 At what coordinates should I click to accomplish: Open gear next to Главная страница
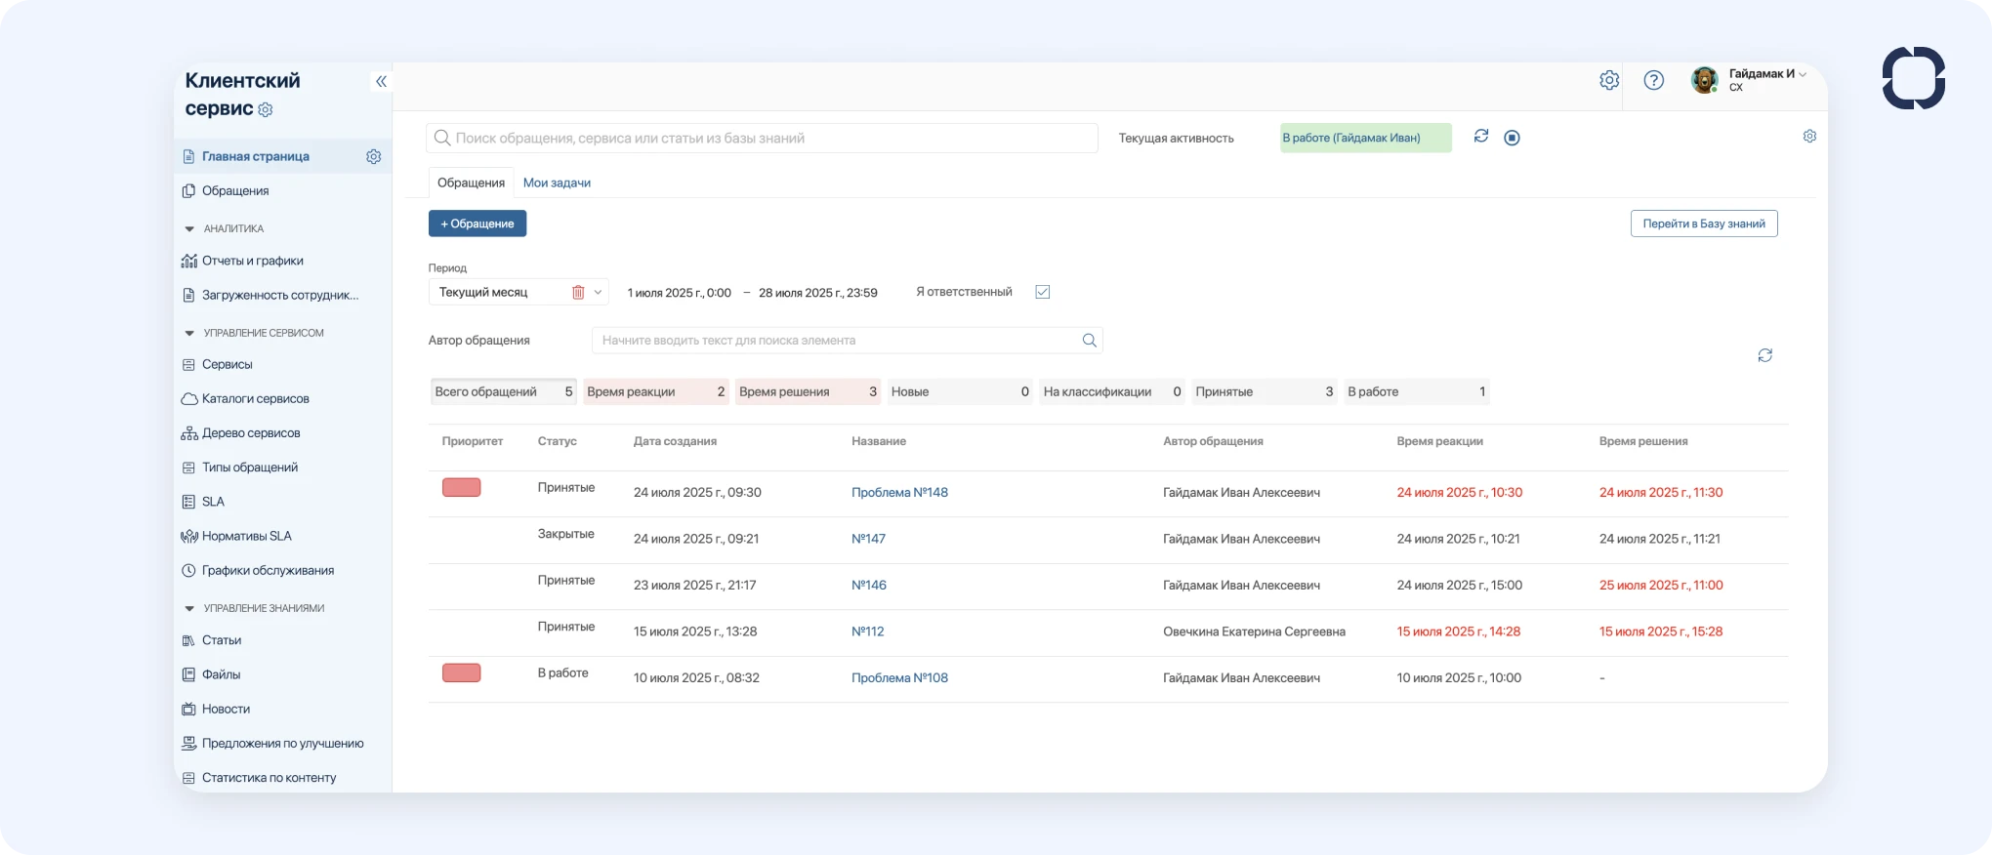(x=373, y=157)
